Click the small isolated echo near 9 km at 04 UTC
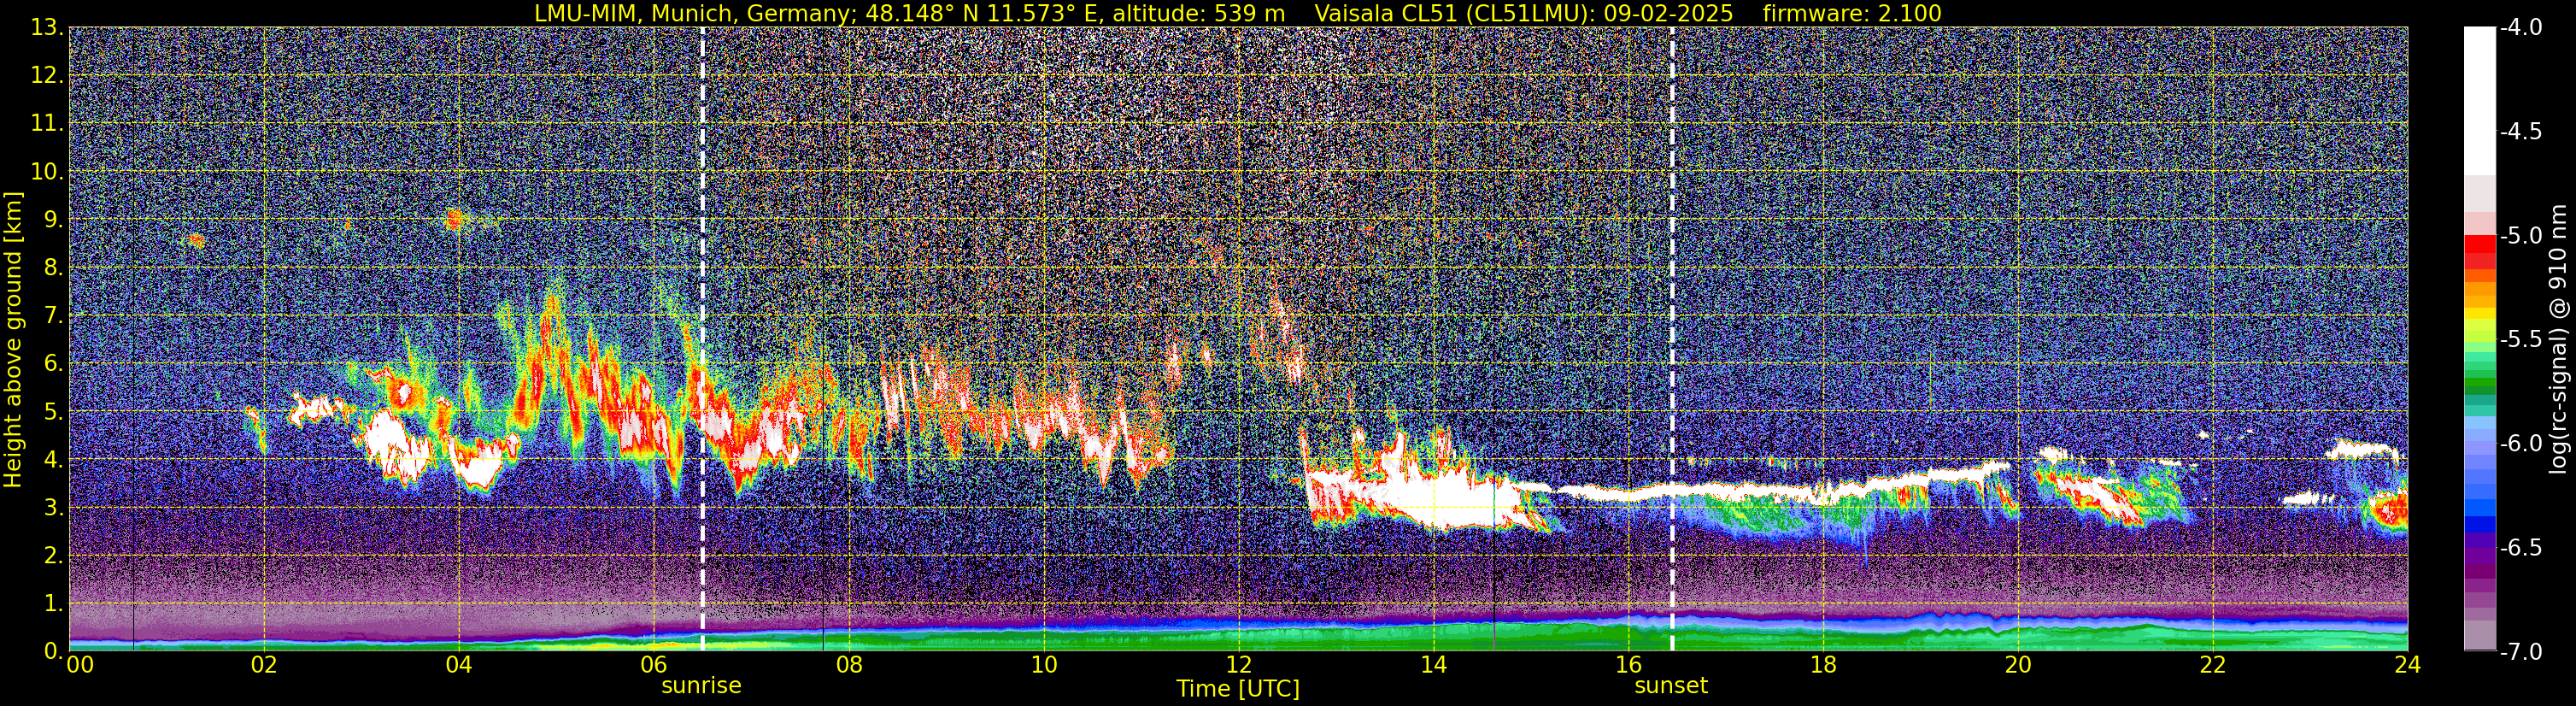This screenshot has height=706, width=2576. [455, 219]
